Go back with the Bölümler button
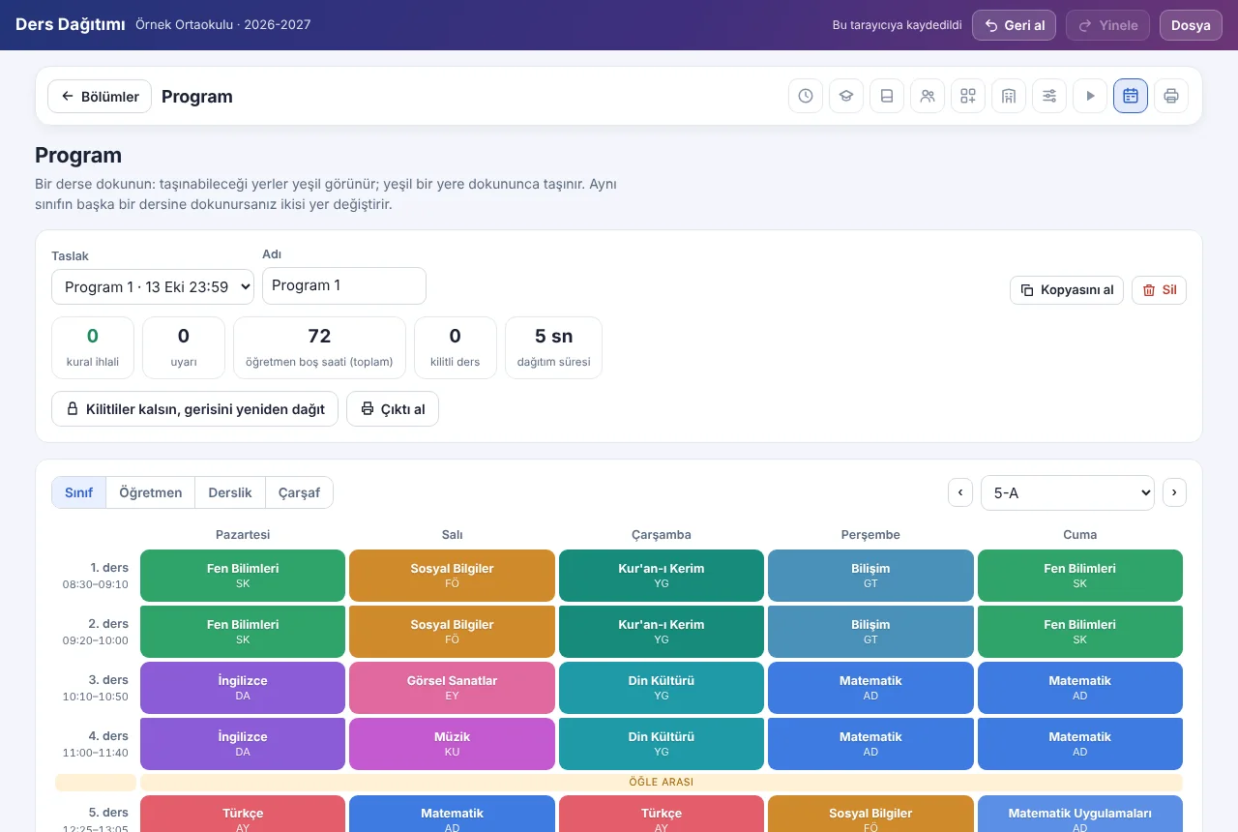The image size is (1238, 832). [100, 97]
